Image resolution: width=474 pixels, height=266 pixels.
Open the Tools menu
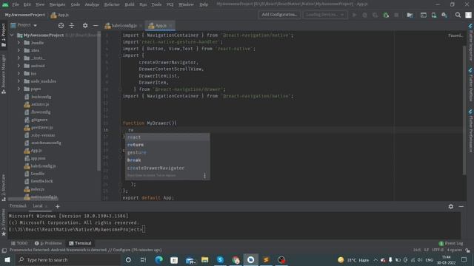(x=156, y=4)
